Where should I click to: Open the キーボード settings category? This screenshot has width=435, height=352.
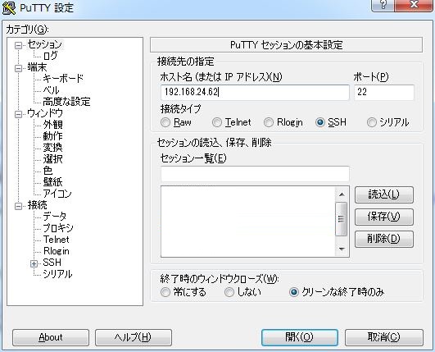click(63, 79)
